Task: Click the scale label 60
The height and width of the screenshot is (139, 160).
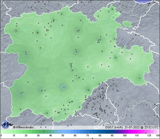Action: pos(75,136)
